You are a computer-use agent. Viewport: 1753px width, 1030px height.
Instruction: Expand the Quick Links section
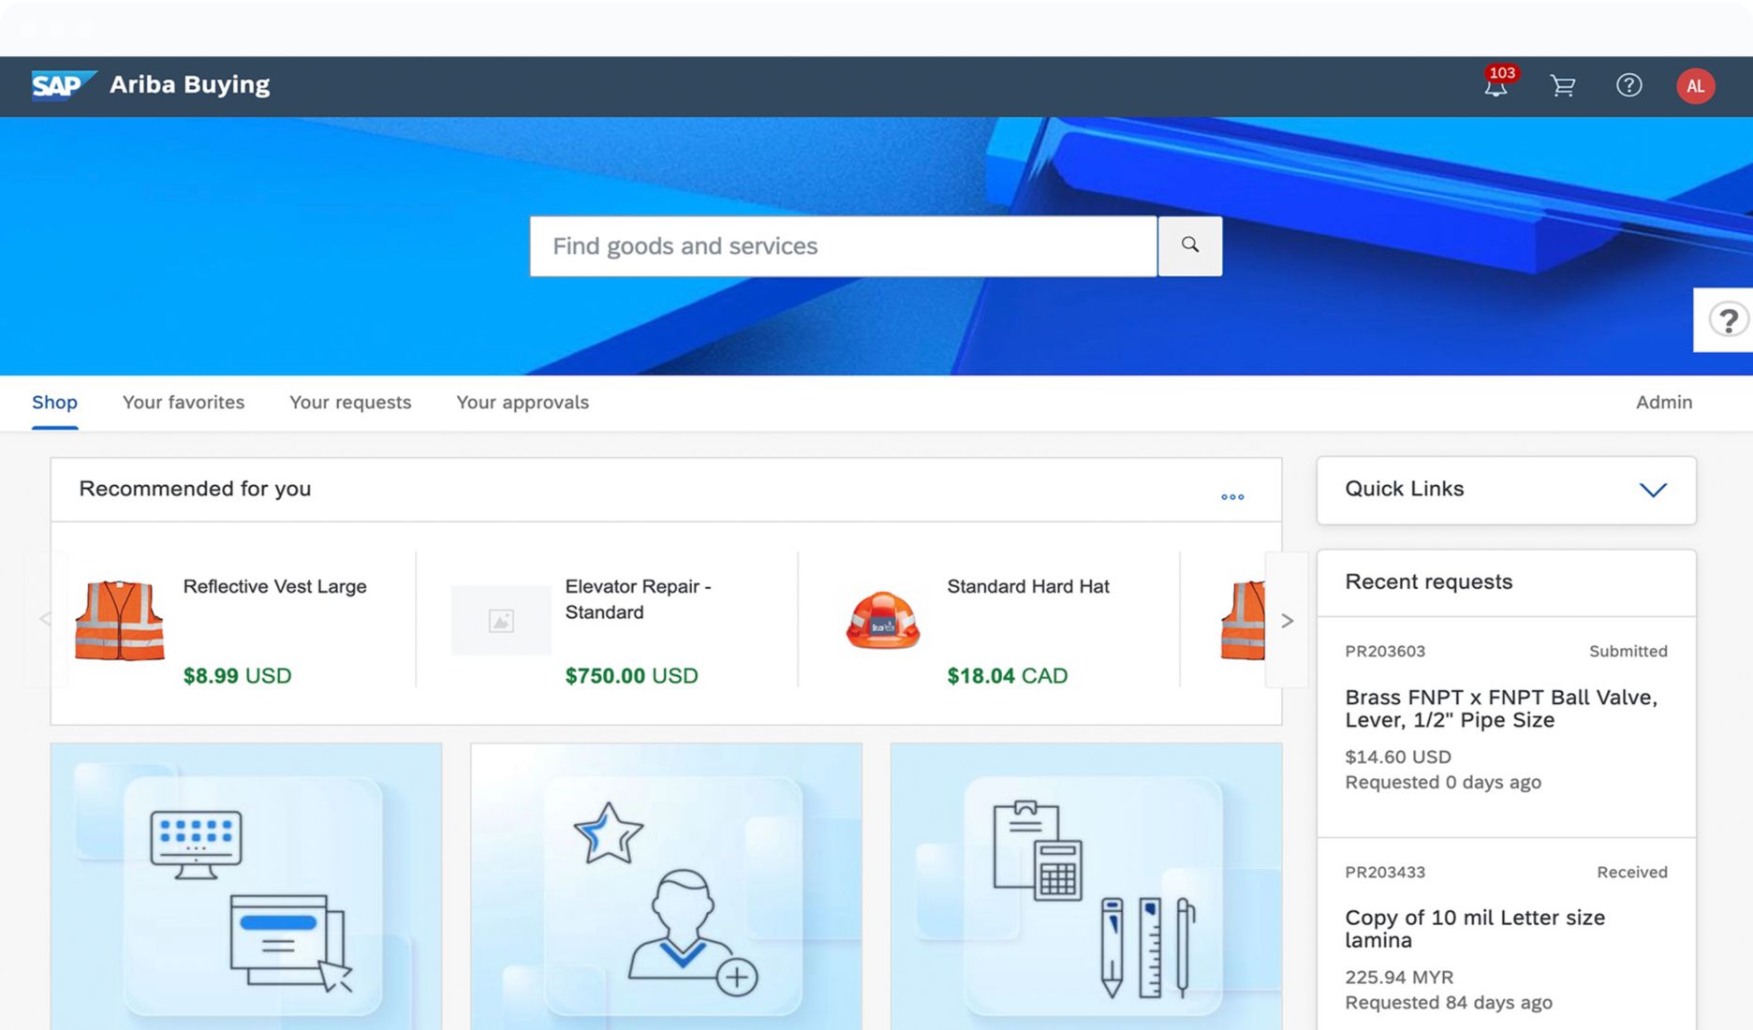coord(1654,489)
